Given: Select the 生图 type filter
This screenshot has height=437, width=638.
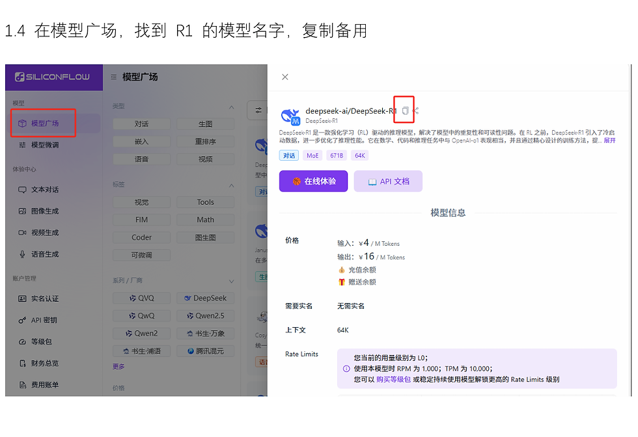Looking at the screenshot, I should pos(206,124).
